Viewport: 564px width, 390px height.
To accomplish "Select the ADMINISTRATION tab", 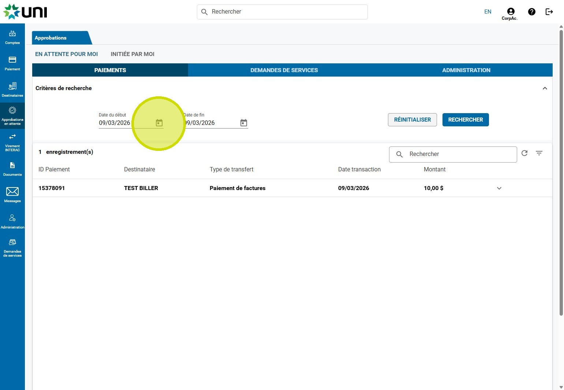I will point(466,70).
